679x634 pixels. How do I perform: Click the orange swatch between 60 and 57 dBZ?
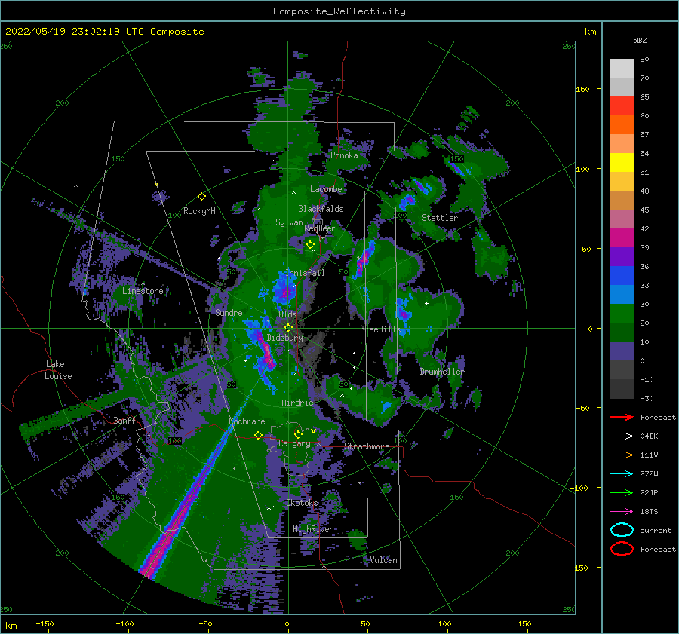click(622, 125)
